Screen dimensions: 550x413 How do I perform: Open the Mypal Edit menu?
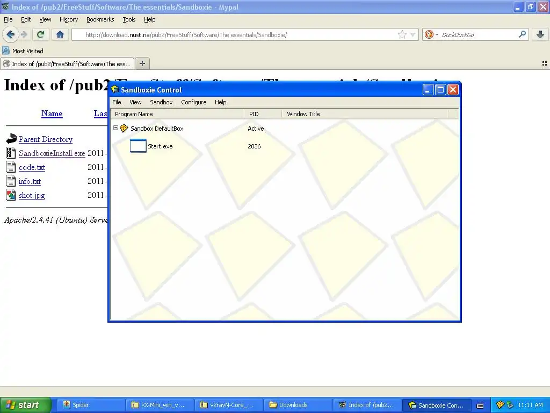[x=26, y=19]
